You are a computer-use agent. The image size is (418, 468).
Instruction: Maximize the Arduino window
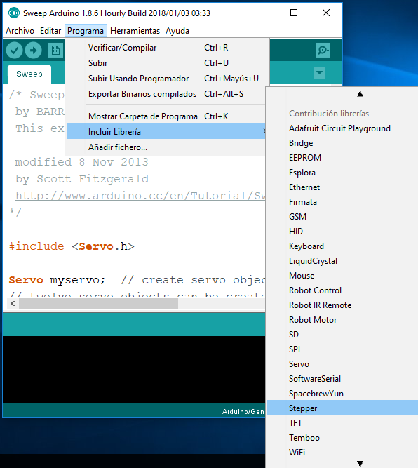pyautogui.click(x=294, y=13)
